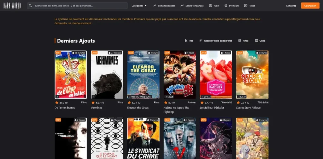The image size is (323, 159).
Task: Click the star rating icon for De l'or en barres
Action: 56,102
